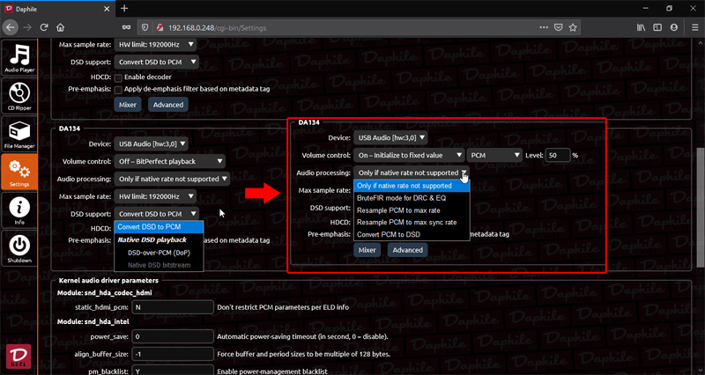Open Device dropdown above Off – BitPerfect playback
The width and height of the screenshot is (705, 375).
click(151, 144)
